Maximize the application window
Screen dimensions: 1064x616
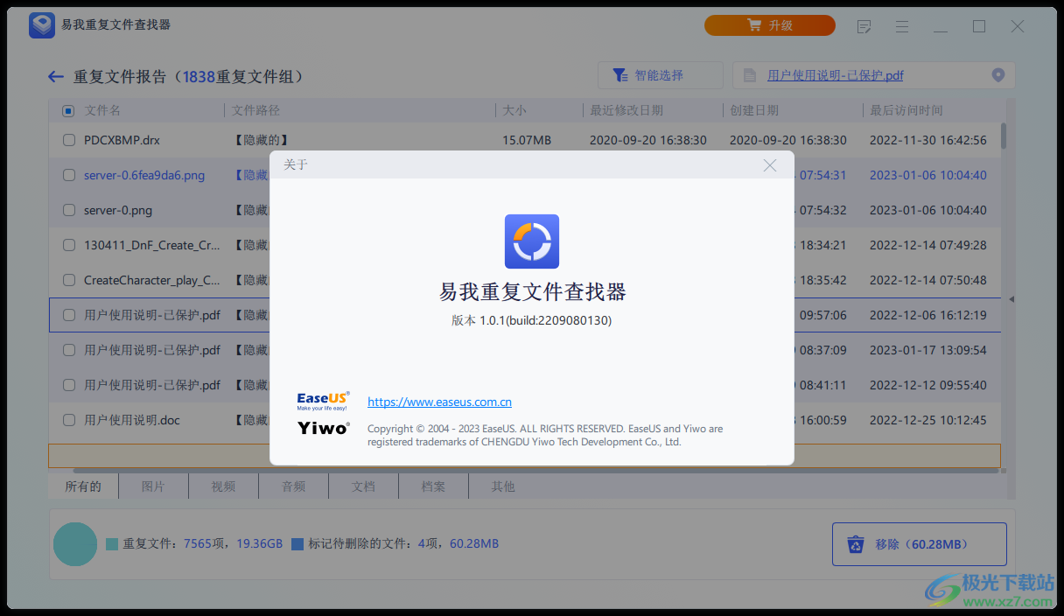979,26
